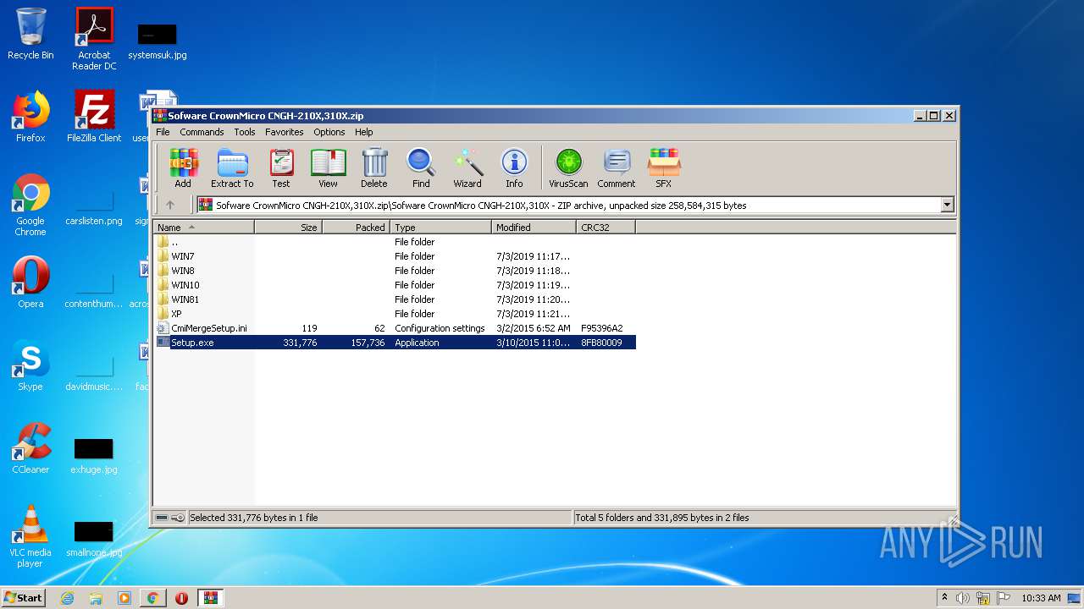Open the Tools menu
This screenshot has height=609, width=1084.
point(245,132)
